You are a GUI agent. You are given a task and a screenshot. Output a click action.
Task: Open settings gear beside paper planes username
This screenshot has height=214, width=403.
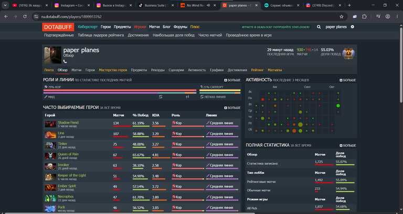(353, 27)
